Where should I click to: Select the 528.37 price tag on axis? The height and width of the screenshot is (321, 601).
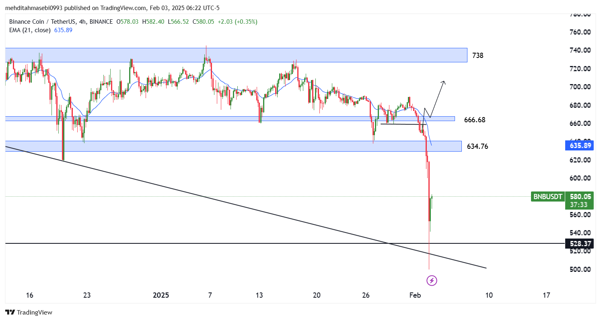coord(580,243)
